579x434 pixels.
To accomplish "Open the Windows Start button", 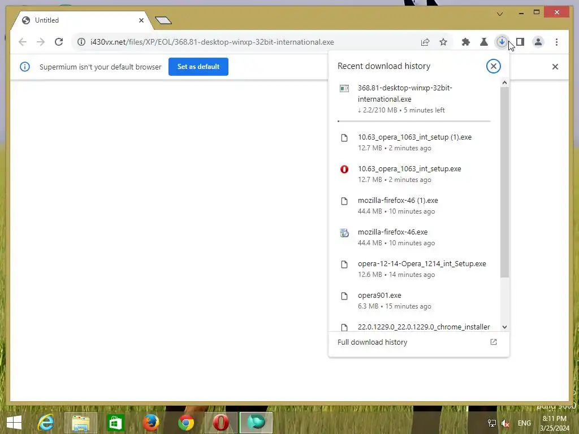I will click(x=14, y=423).
